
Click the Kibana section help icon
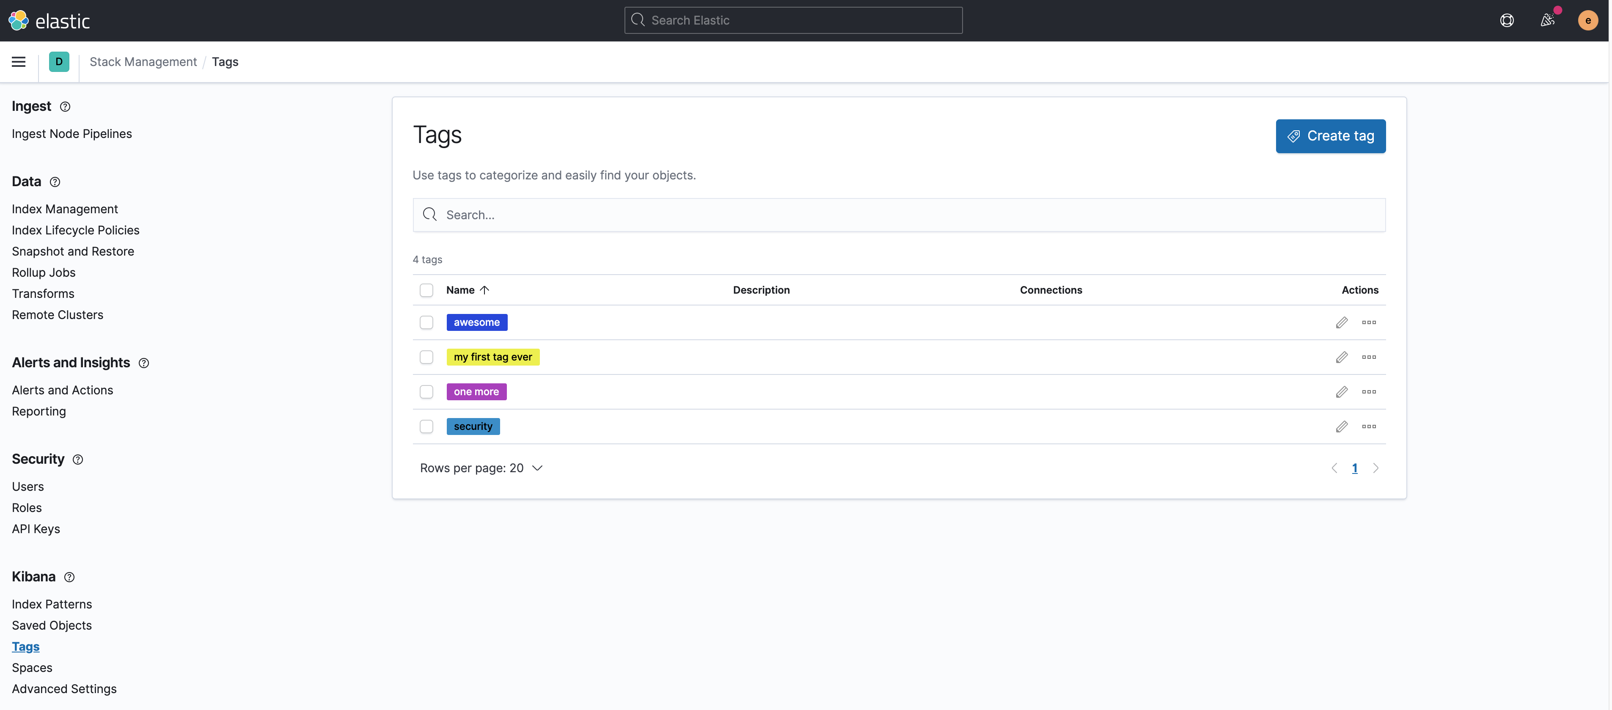[69, 578]
